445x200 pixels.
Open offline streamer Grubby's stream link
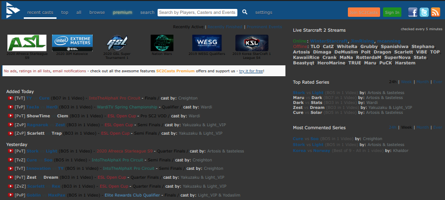(x=369, y=47)
